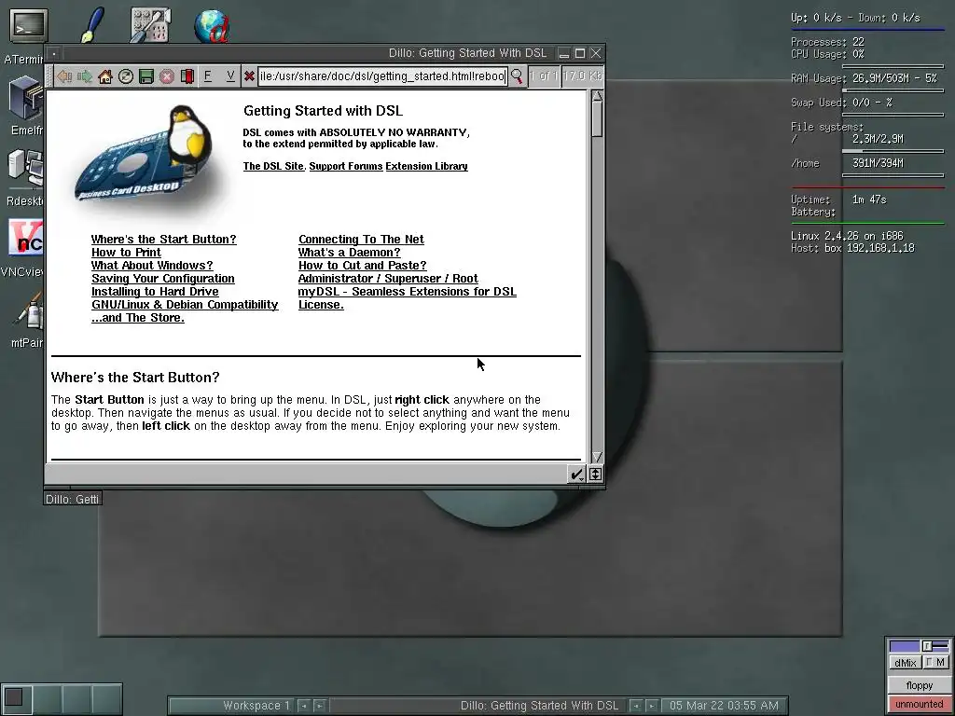Image resolution: width=955 pixels, height=716 pixels.
Task: Open the keypad control panel desktop icon
Action: pos(150,24)
